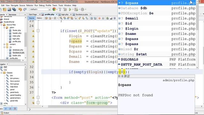The width and height of the screenshot is (204, 115).
Task: Run project with the green play icon
Action: (70, 9)
